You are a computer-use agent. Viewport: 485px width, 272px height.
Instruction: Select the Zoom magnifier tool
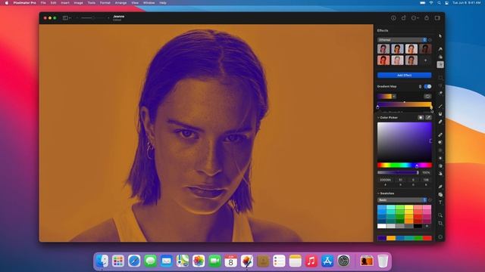coord(440,215)
